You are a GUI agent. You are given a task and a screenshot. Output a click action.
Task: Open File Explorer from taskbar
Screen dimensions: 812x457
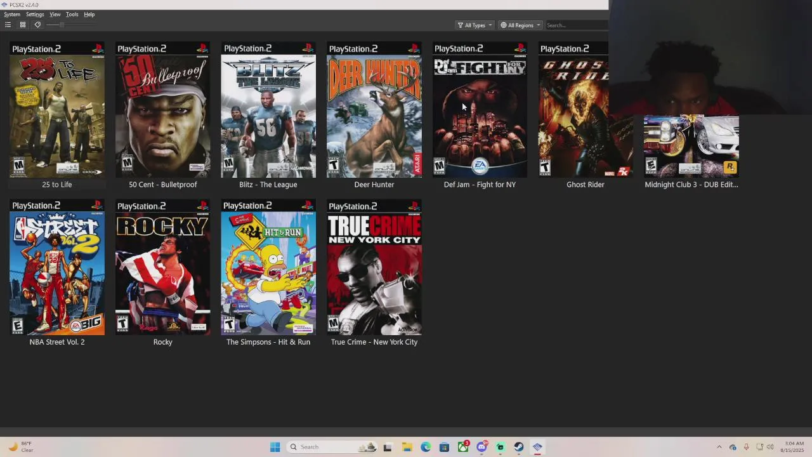[x=407, y=447]
